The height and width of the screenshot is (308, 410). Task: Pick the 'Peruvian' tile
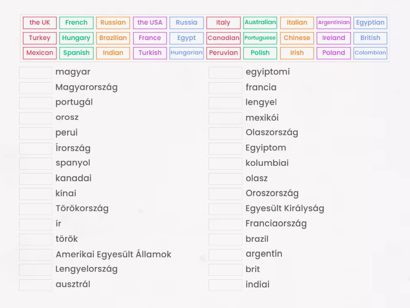pyautogui.click(x=223, y=53)
